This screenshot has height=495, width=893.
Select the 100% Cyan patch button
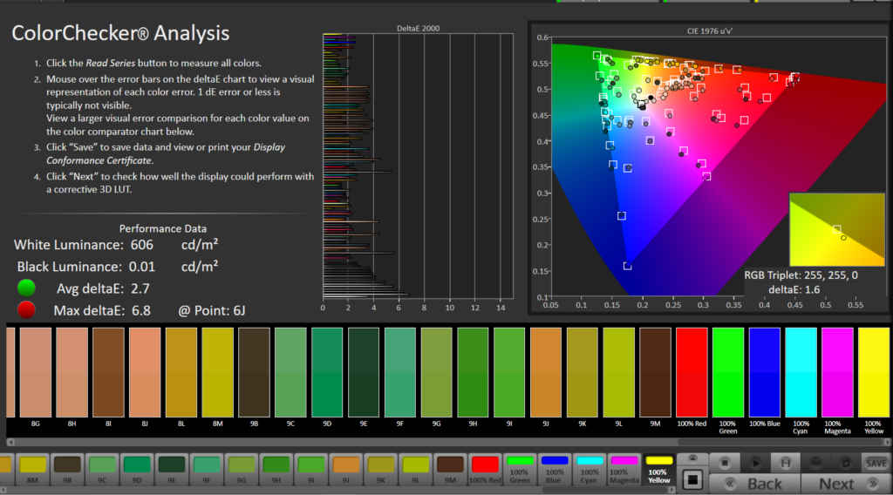tap(590, 469)
